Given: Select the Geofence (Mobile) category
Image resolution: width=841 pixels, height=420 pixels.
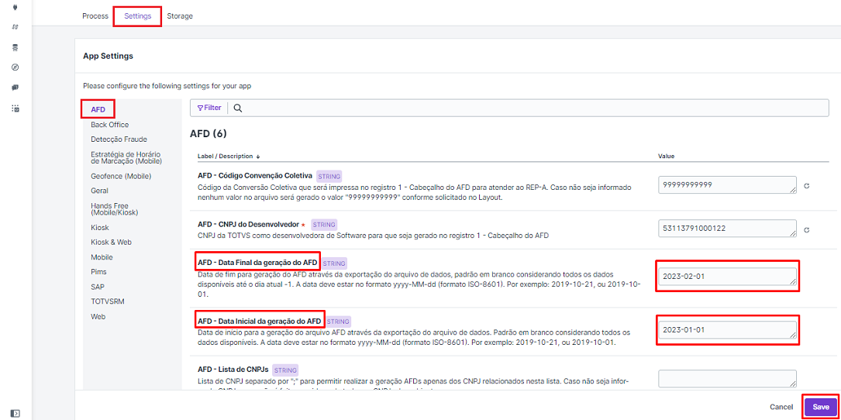Looking at the screenshot, I should click(x=121, y=176).
